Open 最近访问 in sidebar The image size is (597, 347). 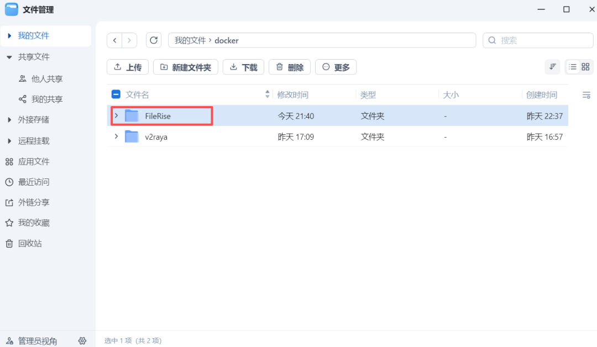click(33, 182)
